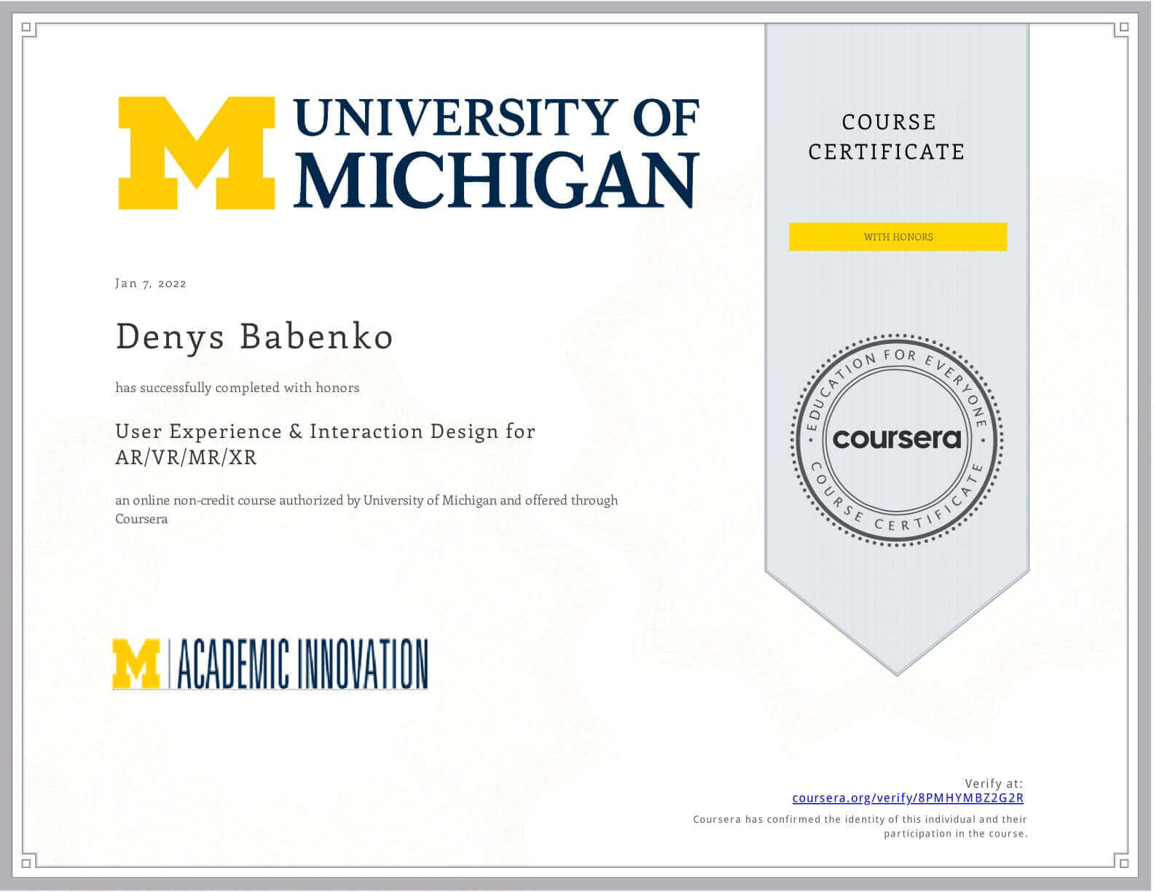
Task: Click the 'Verify at:' label
Action: tap(994, 783)
